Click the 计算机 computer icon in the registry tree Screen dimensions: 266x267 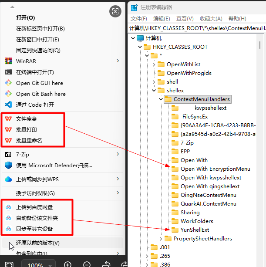coord(140,38)
